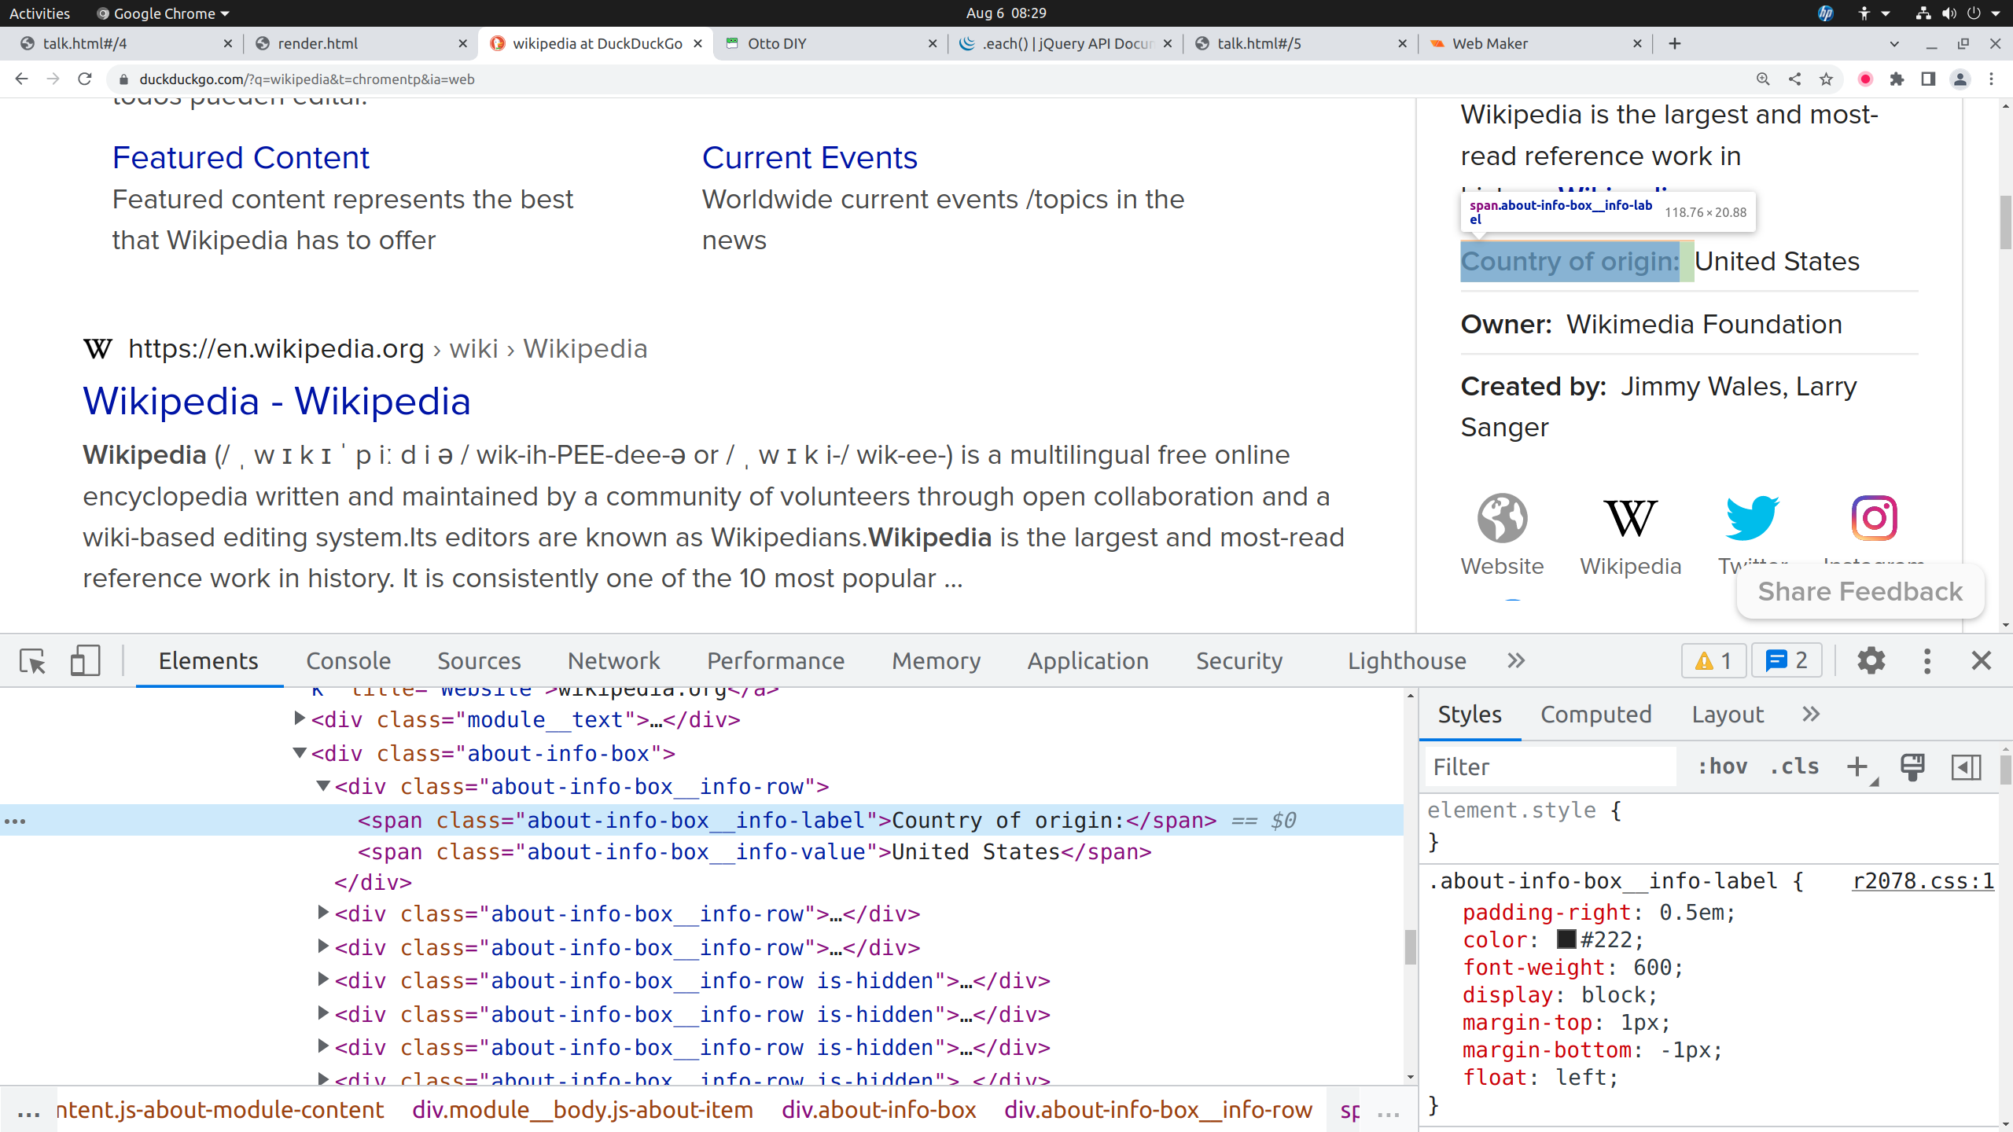Click the new style rule plus icon
The height and width of the screenshot is (1132, 2013).
(x=1857, y=766)
